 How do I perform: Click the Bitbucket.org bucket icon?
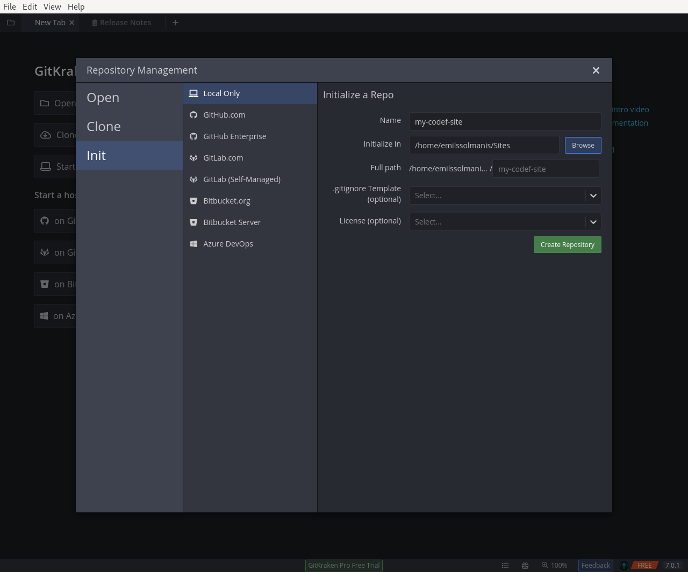point(193,201)
